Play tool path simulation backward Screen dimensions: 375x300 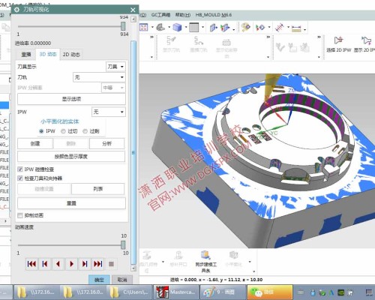point(58,264)
